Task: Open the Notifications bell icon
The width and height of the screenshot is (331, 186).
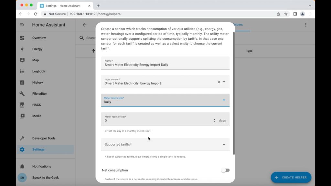Action: (x=22, y=166)
